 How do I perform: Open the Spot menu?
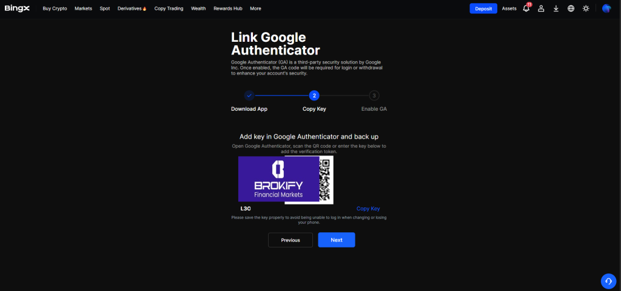point(104,8)
